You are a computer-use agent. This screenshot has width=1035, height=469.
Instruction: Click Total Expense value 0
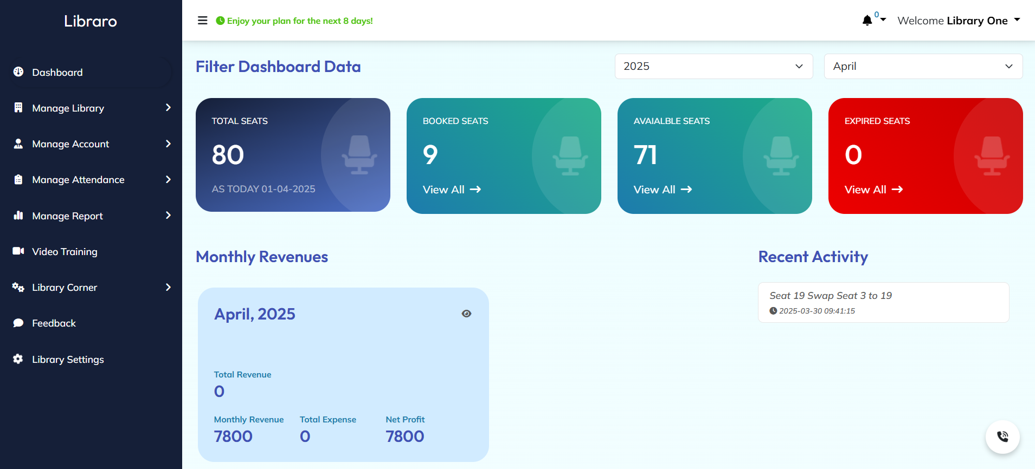(x=305, y=436)
